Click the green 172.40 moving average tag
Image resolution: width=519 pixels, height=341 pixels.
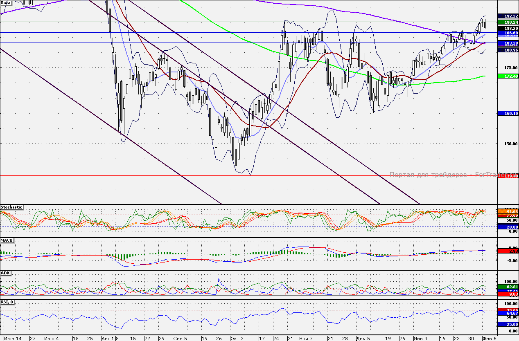[508, 76]
